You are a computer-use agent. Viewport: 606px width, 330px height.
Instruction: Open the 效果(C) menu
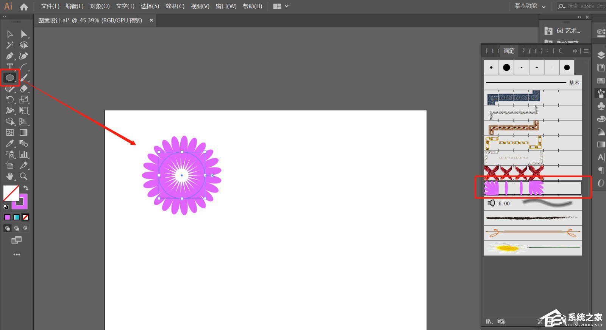click(x=175, y=6)
